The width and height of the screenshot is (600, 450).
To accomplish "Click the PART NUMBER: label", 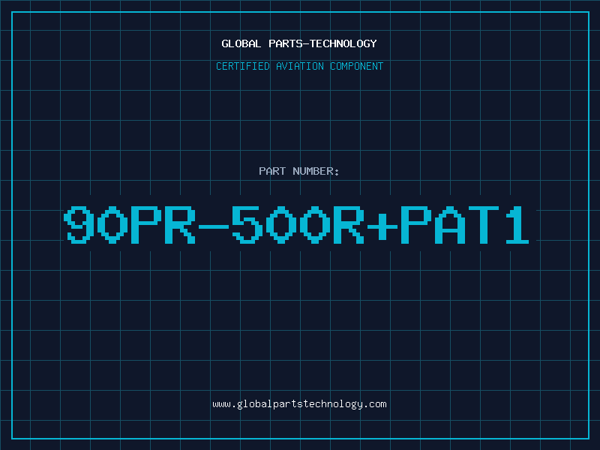I will coord(298,171).
